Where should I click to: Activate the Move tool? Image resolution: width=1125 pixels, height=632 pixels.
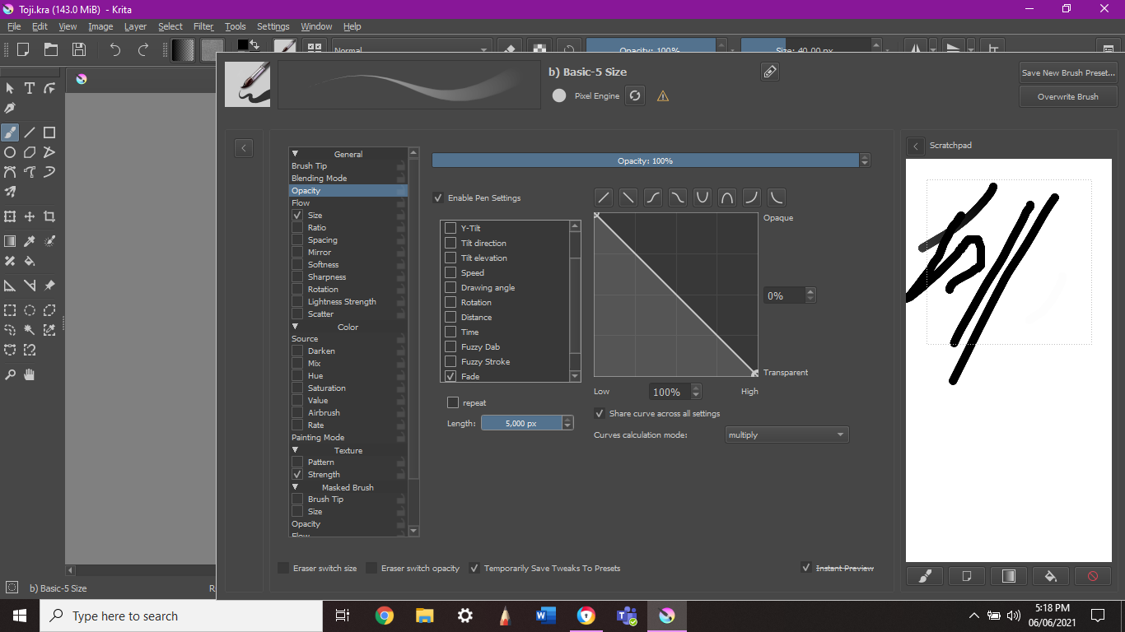tap(30, 216)
